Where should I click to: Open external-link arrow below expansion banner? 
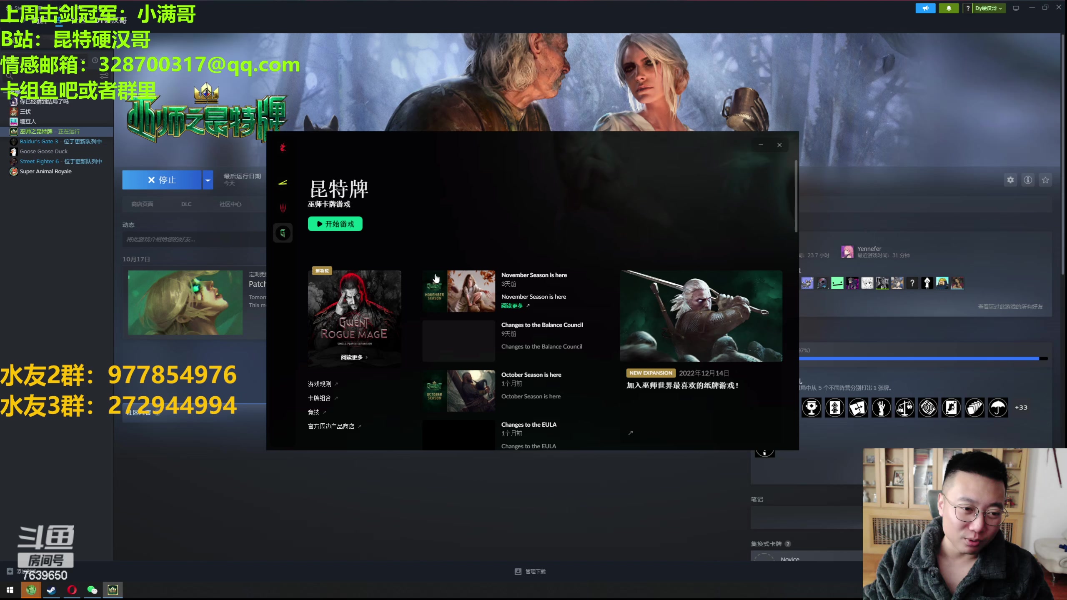(x=631, y=433)
